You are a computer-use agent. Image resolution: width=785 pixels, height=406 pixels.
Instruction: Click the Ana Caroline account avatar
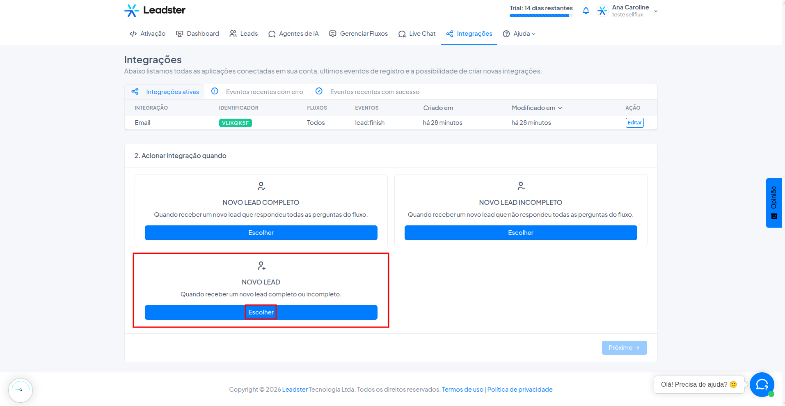602,11
